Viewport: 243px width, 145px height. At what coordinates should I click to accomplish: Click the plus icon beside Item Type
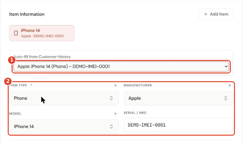coord(115,85)
